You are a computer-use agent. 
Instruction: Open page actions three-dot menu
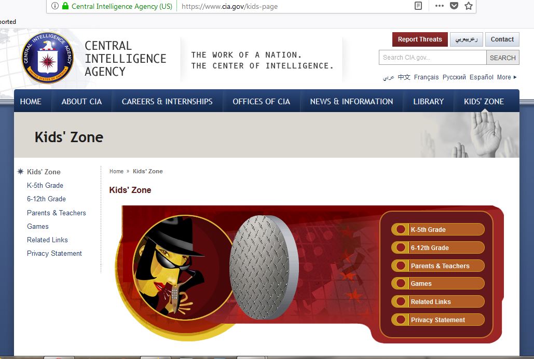439,6
